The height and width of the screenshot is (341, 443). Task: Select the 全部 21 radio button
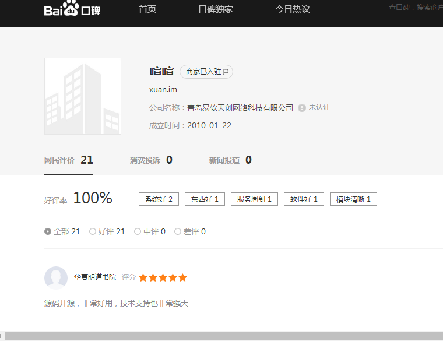tap(48, 231)
